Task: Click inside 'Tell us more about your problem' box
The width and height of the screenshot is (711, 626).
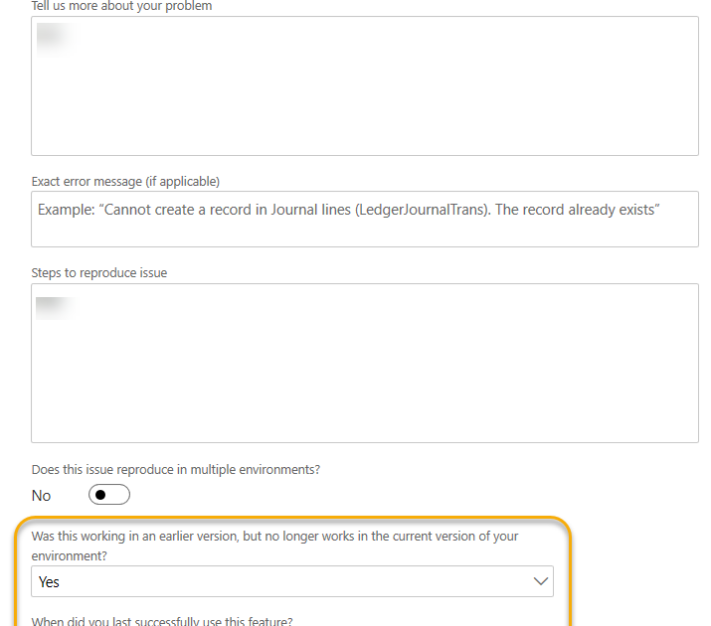Action: pos(364,85)
